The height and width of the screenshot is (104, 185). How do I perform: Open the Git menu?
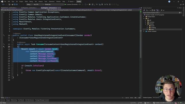point(17,1)
